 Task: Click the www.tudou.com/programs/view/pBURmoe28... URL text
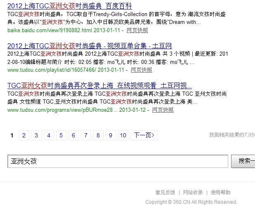(x=62, y=110)
